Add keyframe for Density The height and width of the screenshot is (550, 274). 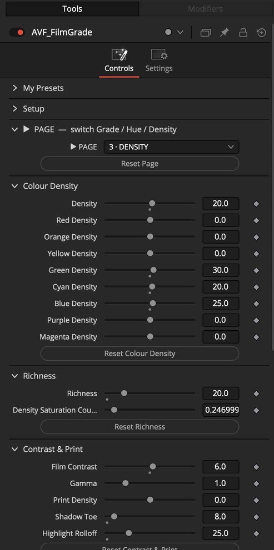(256, 204)
